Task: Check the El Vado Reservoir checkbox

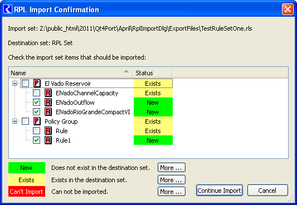Action: 25,84
